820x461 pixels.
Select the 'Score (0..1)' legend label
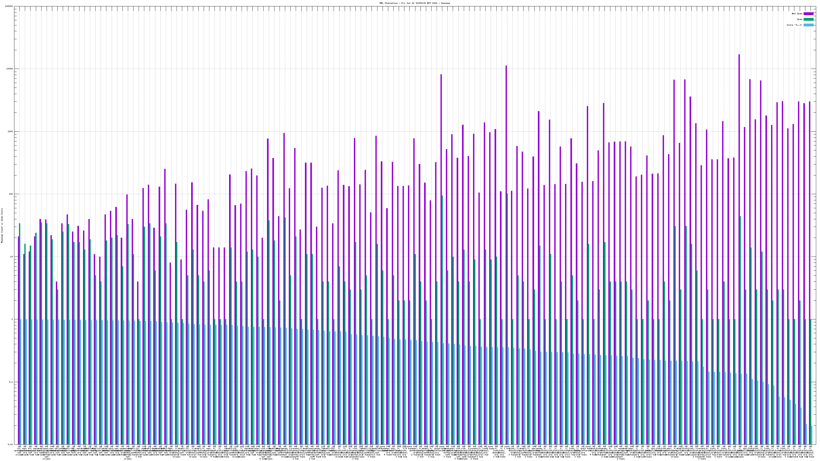[794, 25]
